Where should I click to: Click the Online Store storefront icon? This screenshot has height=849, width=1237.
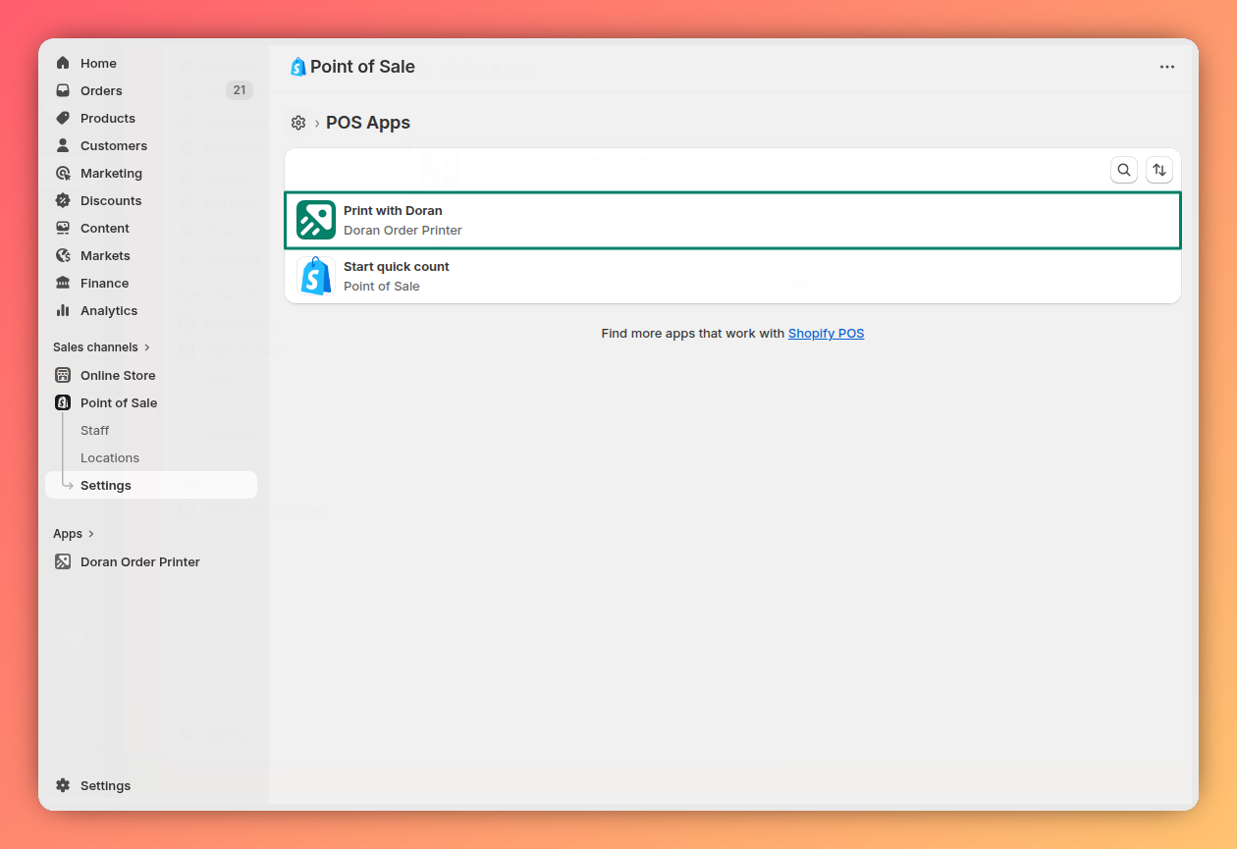[63, 375]
